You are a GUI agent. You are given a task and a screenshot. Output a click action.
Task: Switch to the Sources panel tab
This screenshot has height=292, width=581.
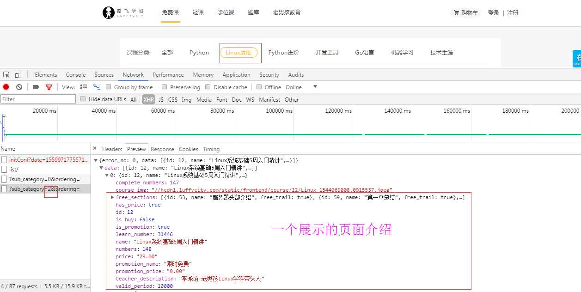[104, 75]
